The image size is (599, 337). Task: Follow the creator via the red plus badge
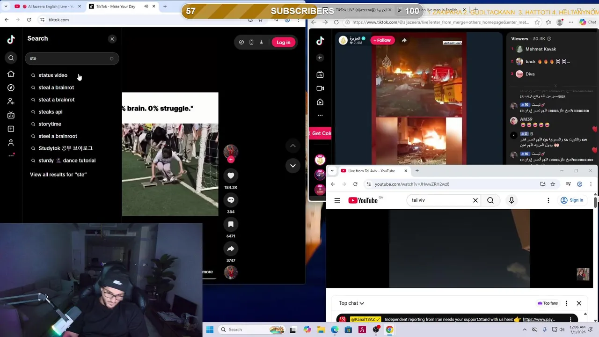[x=231, y=160]
